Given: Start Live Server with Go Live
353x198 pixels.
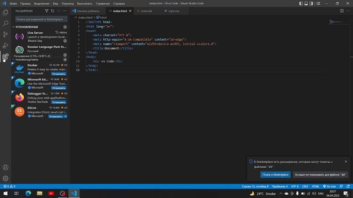Looking at the screenshot, I should point(329,186).
